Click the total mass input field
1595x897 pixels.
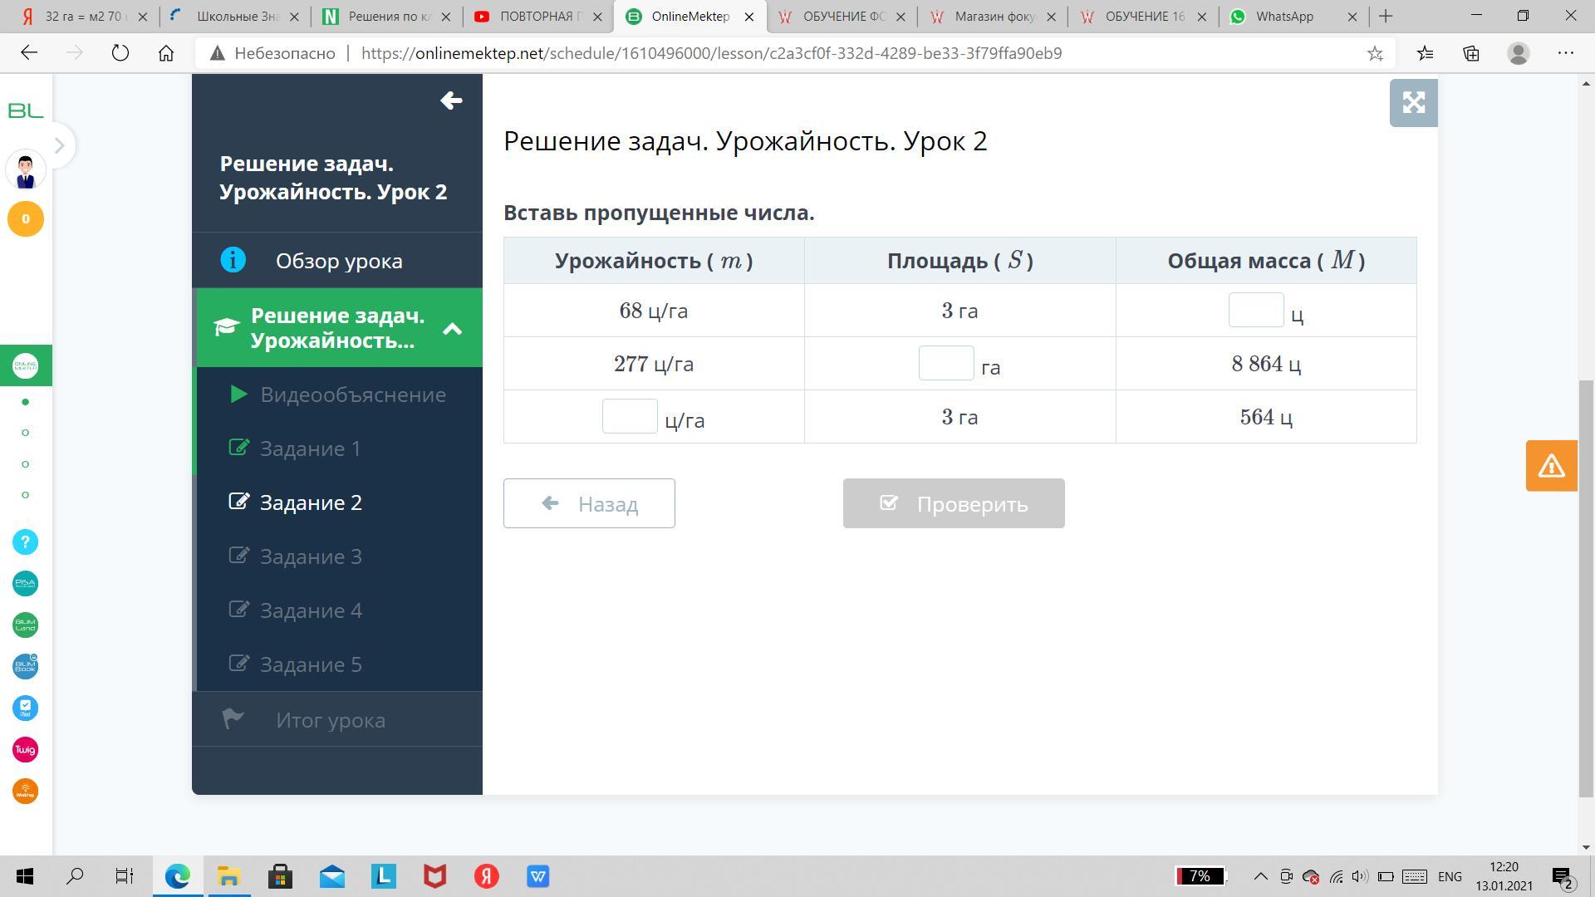click(x=1255, y=311)
